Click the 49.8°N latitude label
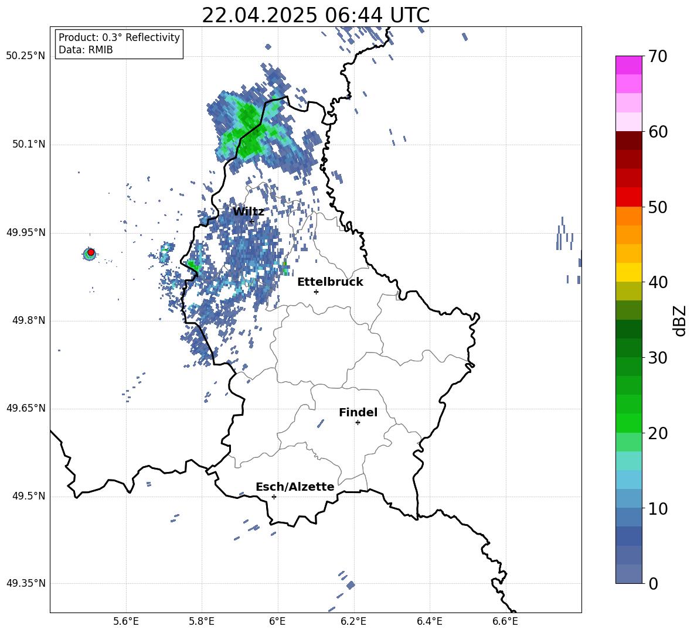The image size is (694, 633). 29,320
